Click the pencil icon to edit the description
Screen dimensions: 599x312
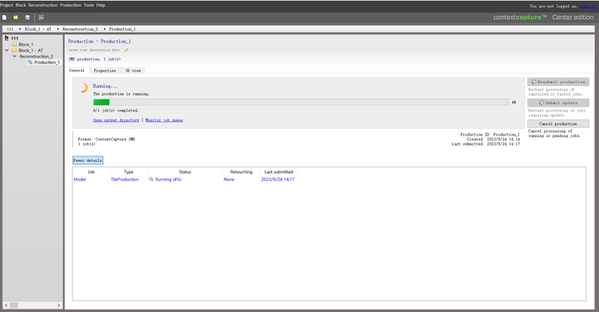[x=126, y=50]
